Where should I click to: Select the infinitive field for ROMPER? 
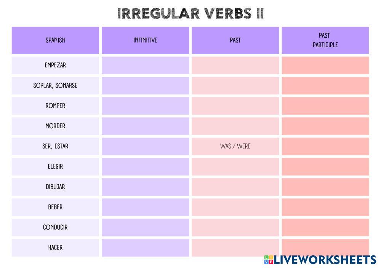[x=145, y=106]
